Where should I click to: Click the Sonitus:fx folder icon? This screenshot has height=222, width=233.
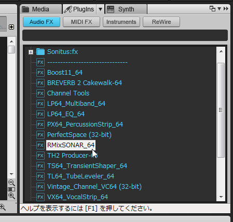click(40, 52)
